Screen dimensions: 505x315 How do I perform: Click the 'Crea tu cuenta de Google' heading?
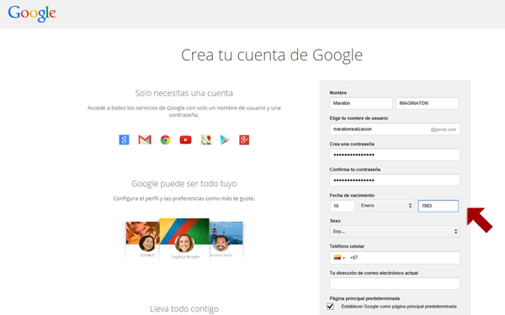pos(272,55)
